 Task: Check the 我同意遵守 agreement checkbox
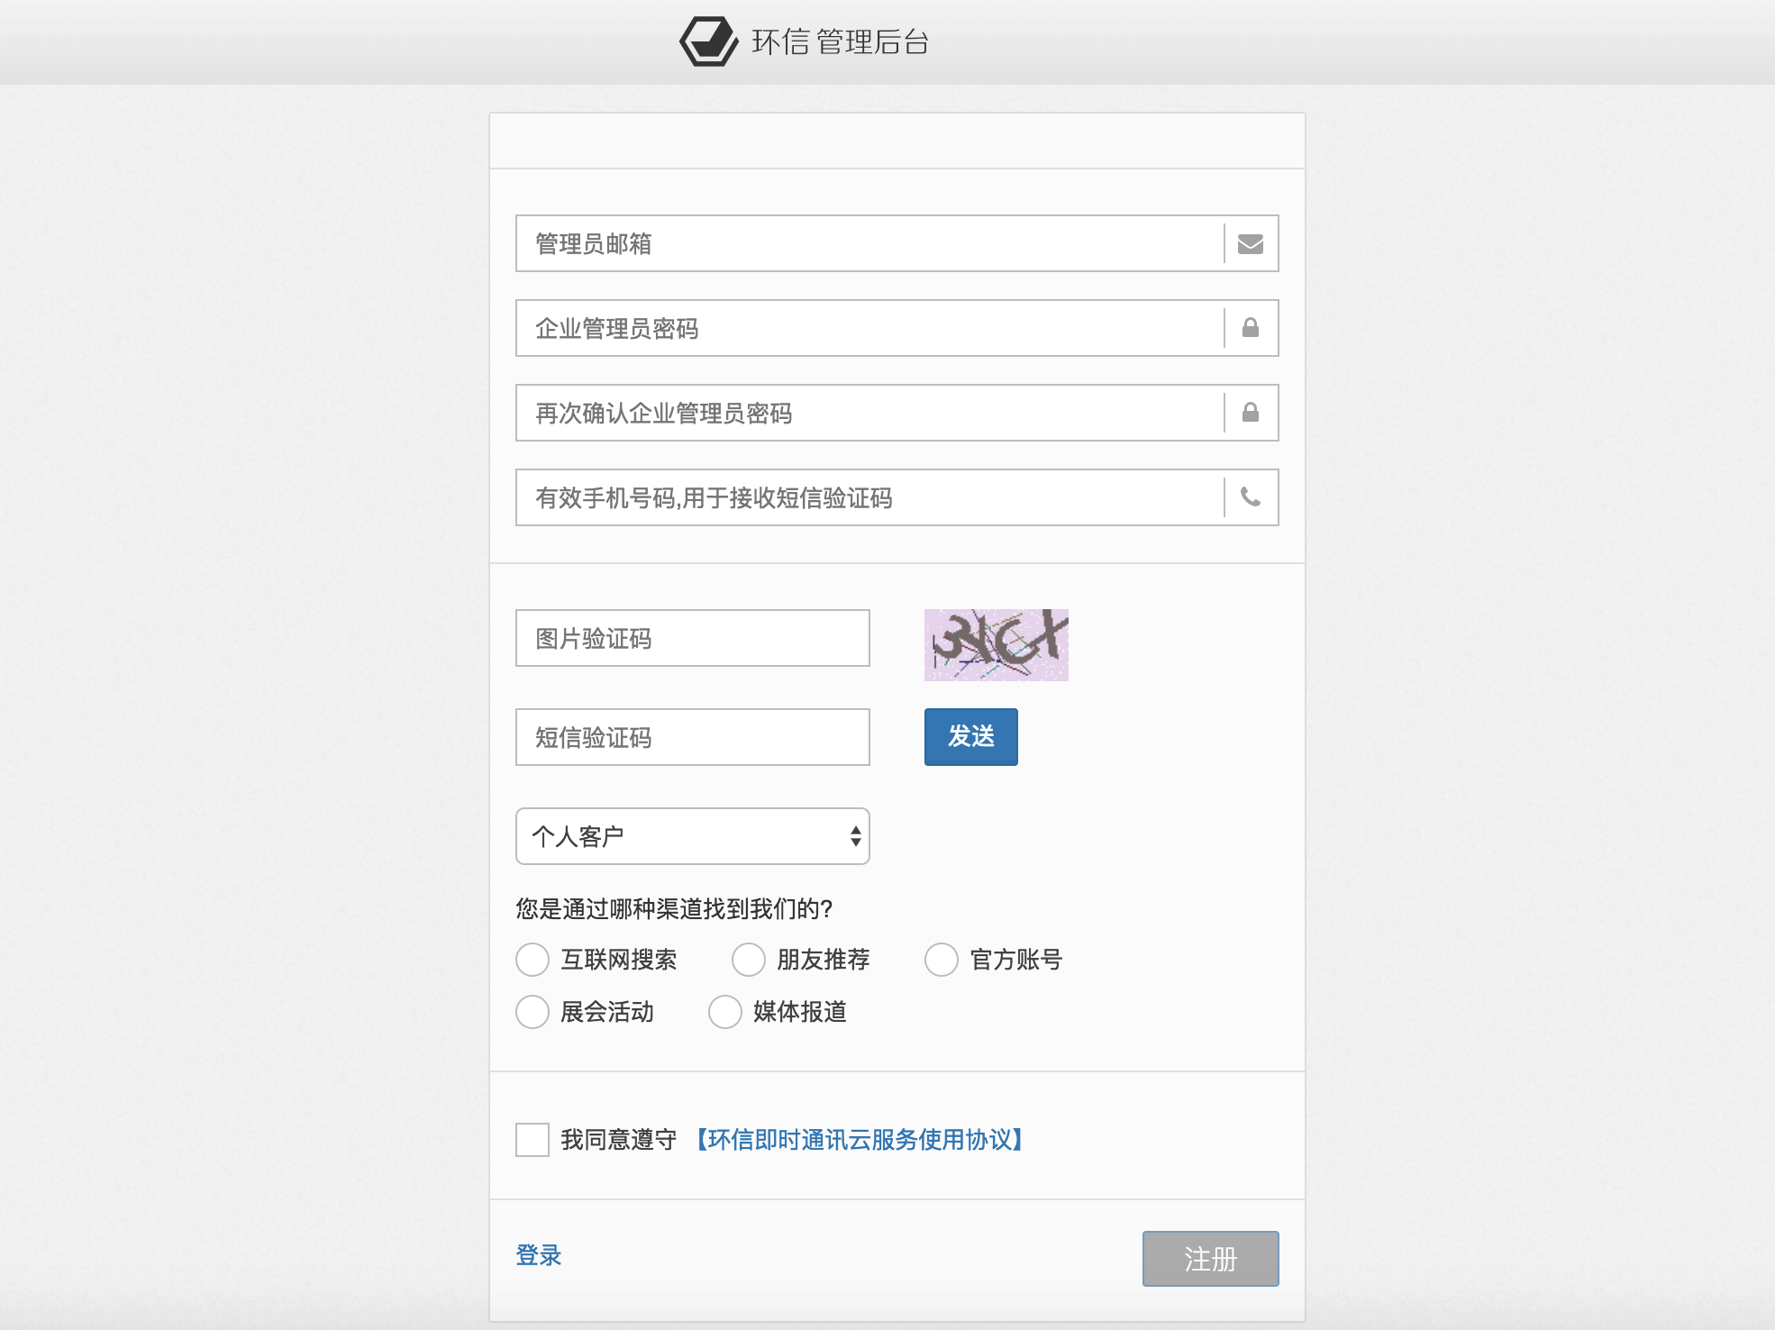click(532, 1140)
